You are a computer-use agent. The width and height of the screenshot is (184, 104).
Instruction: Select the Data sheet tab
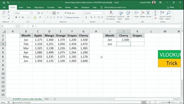coord(47,99)
